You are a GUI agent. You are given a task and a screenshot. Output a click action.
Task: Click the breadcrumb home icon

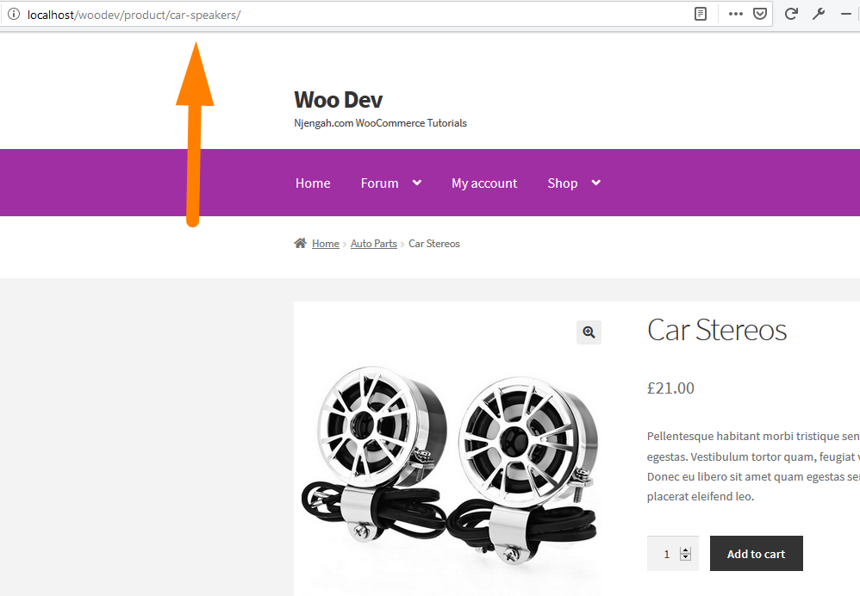(300, 243)
